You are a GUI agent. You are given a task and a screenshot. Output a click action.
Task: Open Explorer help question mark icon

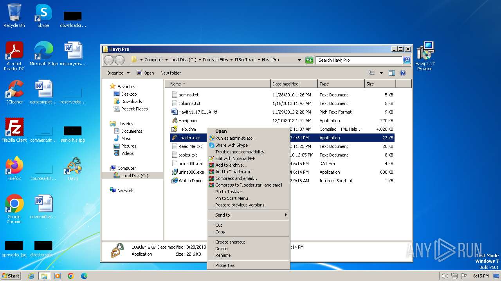pos(403,73)
